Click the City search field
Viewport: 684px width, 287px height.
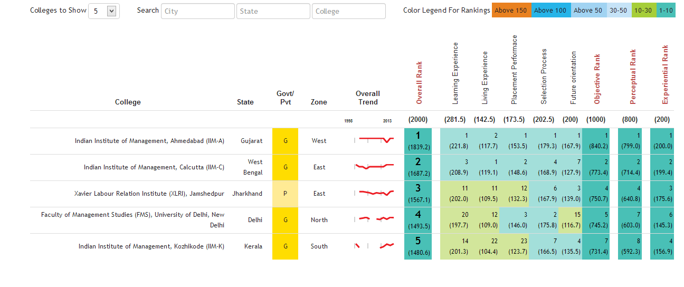(x=198, y=11)
